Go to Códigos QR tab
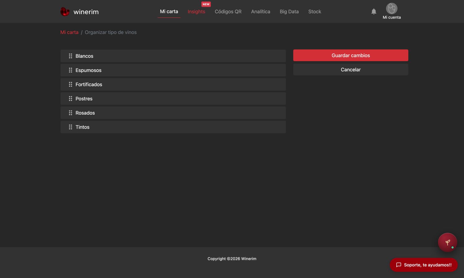Image resolution: width=464 pixels, height=278 pixels. point(228,11)
